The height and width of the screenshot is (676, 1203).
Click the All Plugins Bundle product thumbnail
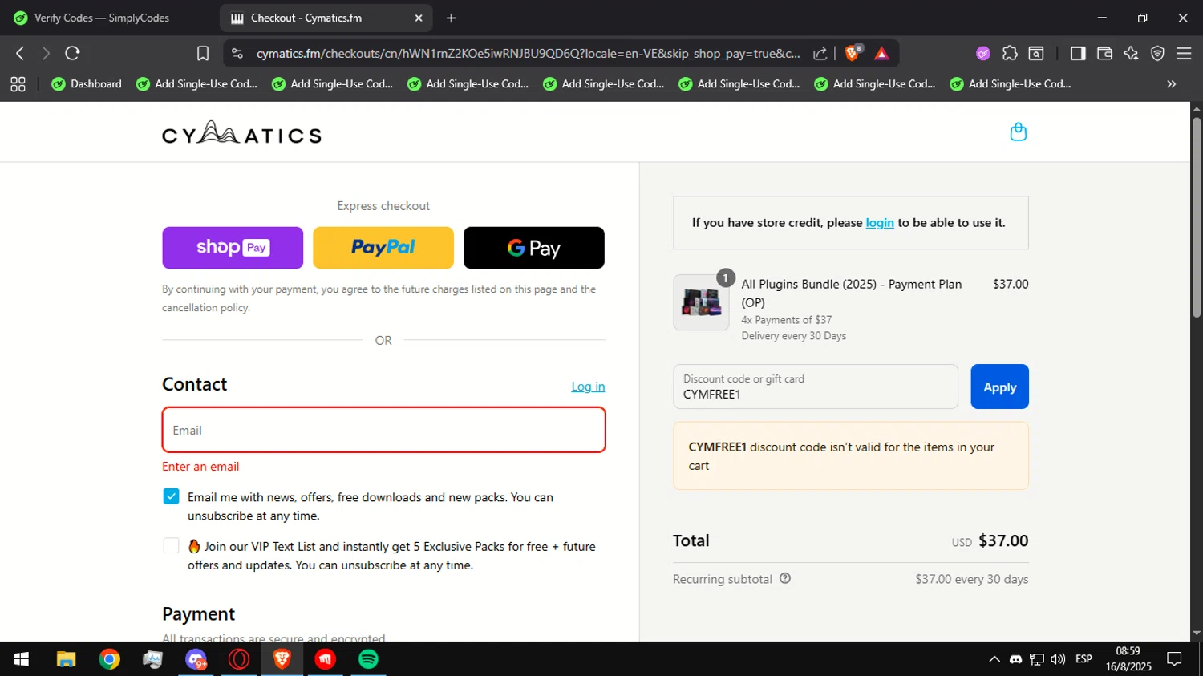[x=701, y=302]
